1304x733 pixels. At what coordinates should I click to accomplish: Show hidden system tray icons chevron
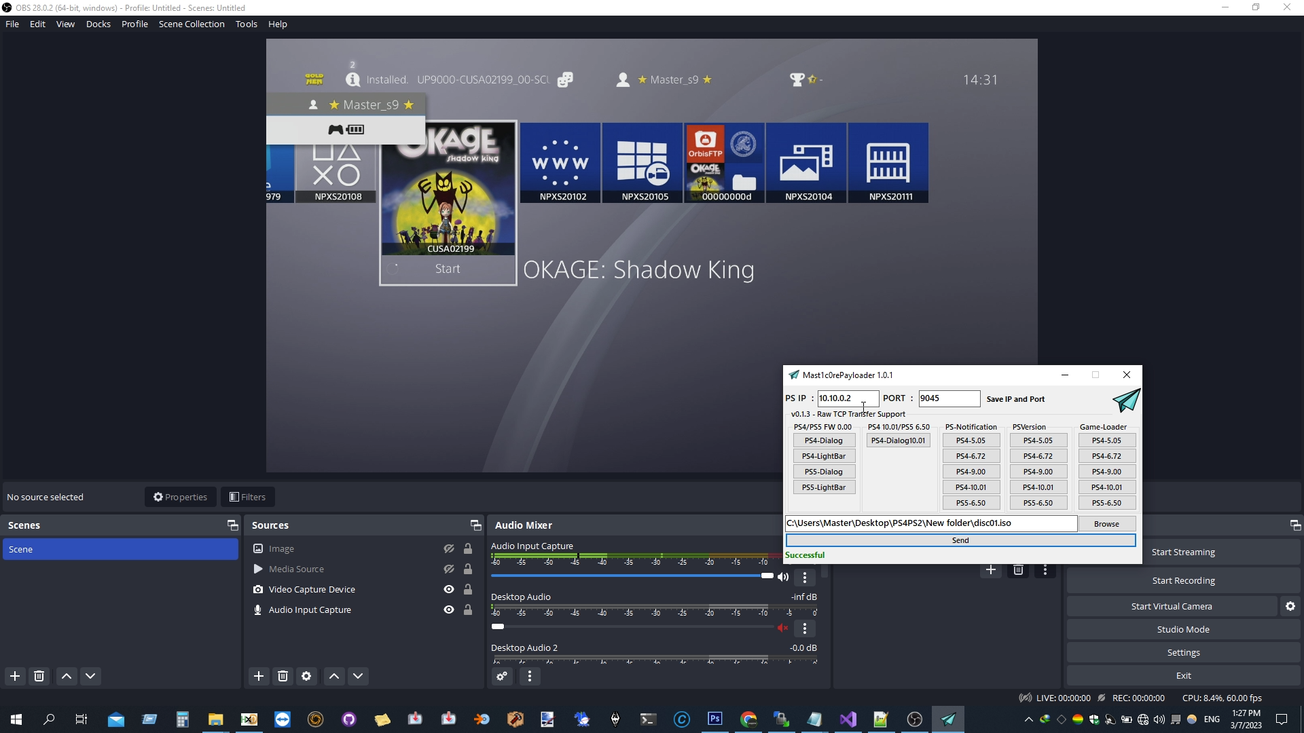(x=1029, y=719)
